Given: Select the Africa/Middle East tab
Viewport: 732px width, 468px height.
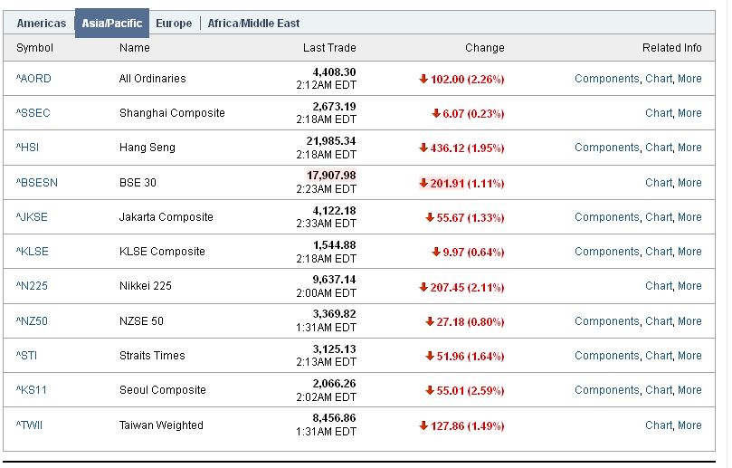Looking at the screenshot, I should 253,24.
